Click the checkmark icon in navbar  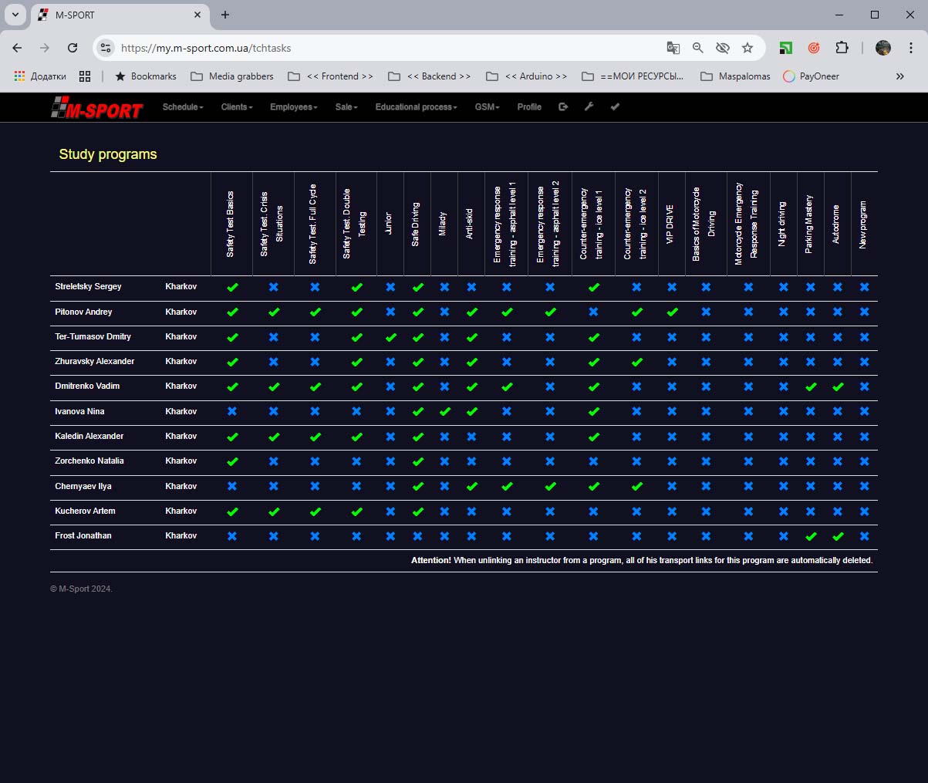615,107
